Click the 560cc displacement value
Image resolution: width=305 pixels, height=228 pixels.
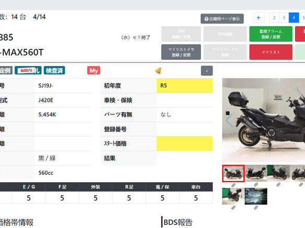[x=46, y=173]
